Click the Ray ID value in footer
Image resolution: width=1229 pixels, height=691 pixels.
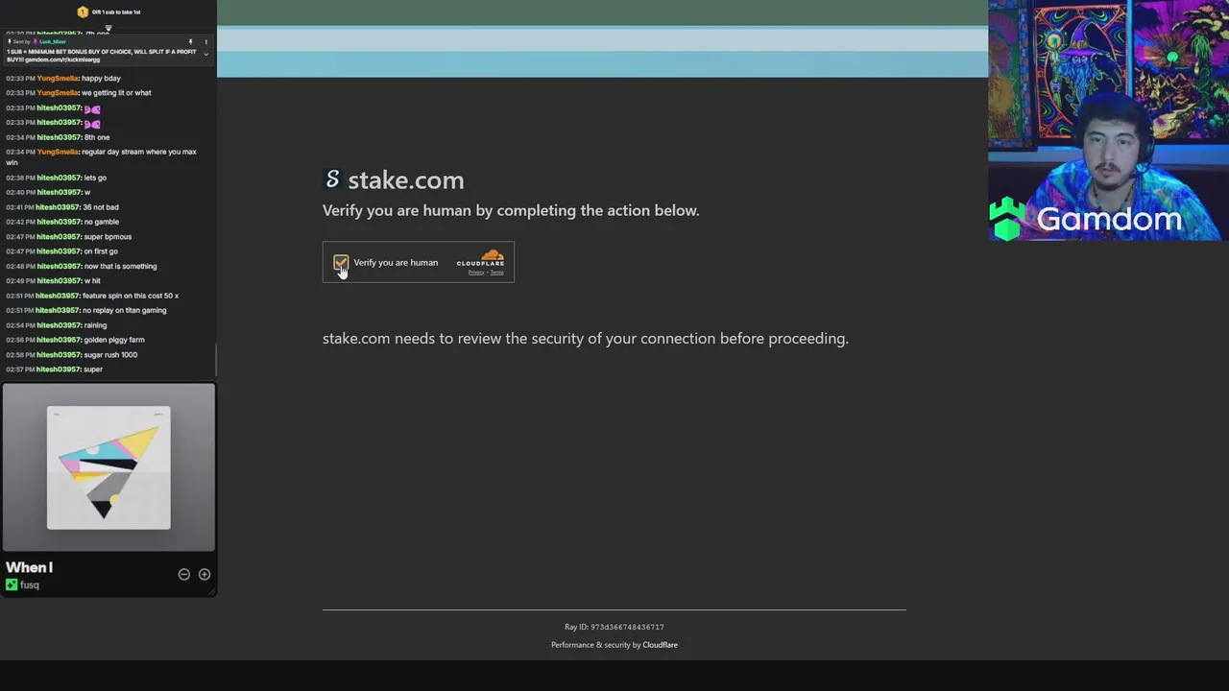point(627,627)
